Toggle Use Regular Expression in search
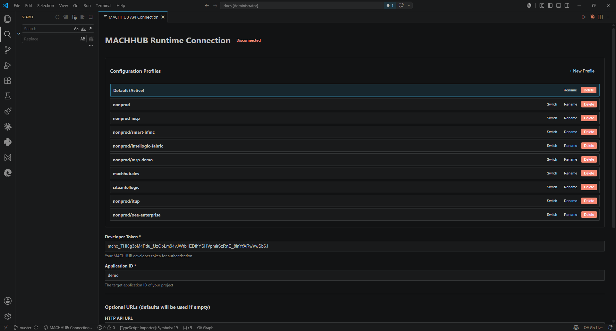 (x=90, y=29)
